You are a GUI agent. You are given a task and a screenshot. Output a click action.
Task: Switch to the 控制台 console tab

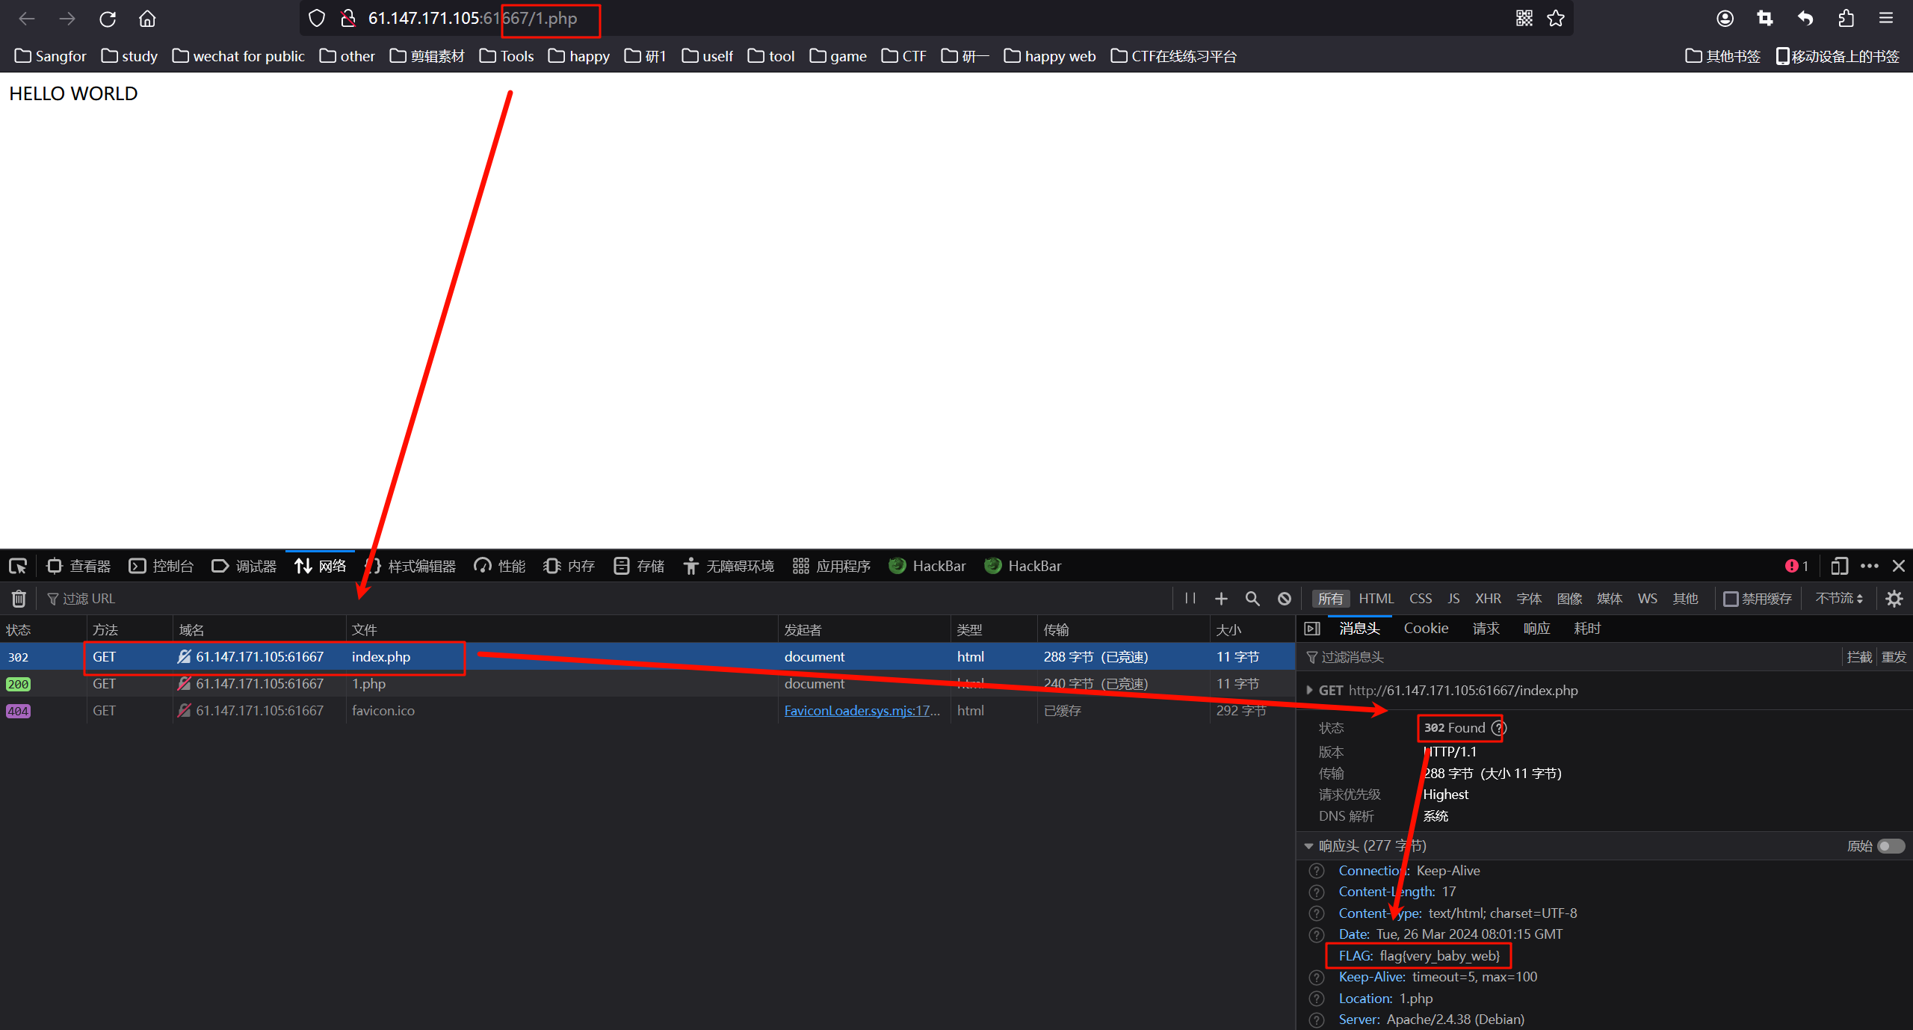pyautogui.click(x=161, y=566)
